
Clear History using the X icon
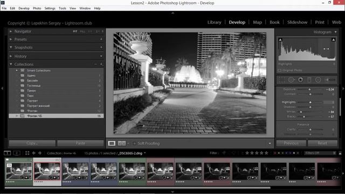101,56
